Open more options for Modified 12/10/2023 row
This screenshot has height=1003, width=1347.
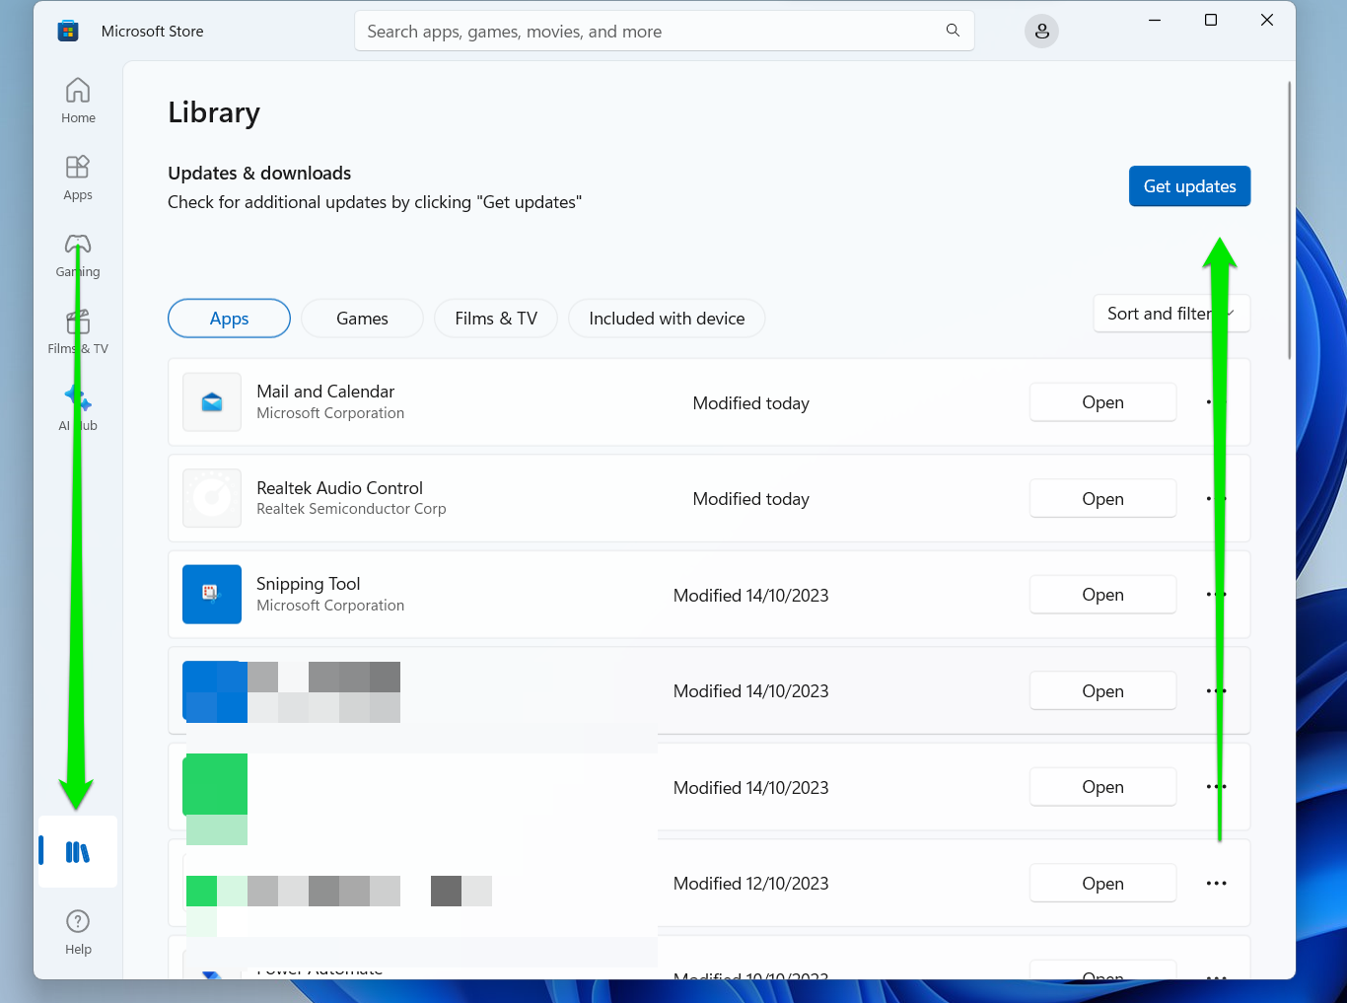(x=1216, y=884)
